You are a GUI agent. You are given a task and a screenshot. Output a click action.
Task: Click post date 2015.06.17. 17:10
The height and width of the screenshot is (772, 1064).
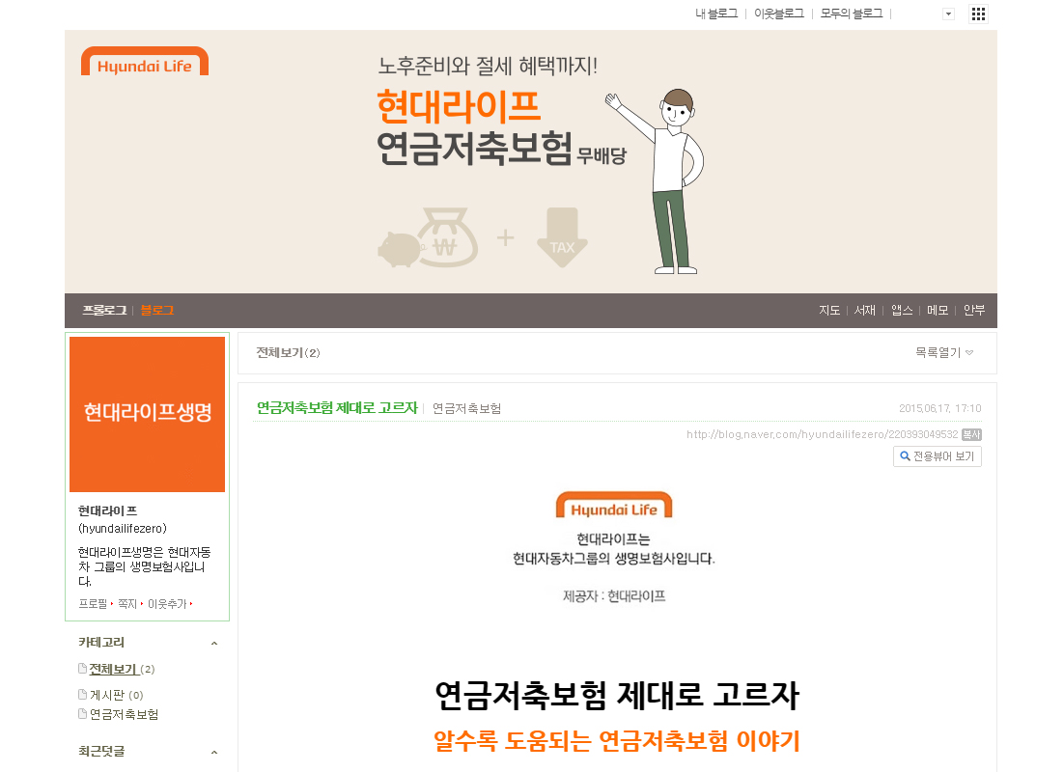click(x=939, y=409)
